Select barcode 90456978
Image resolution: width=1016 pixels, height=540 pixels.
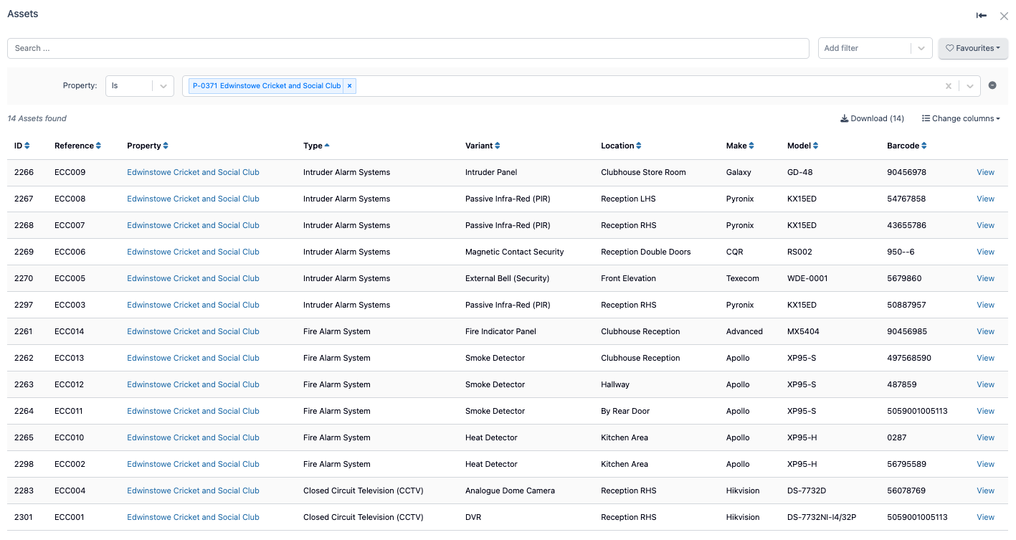[x=906, y=172]
